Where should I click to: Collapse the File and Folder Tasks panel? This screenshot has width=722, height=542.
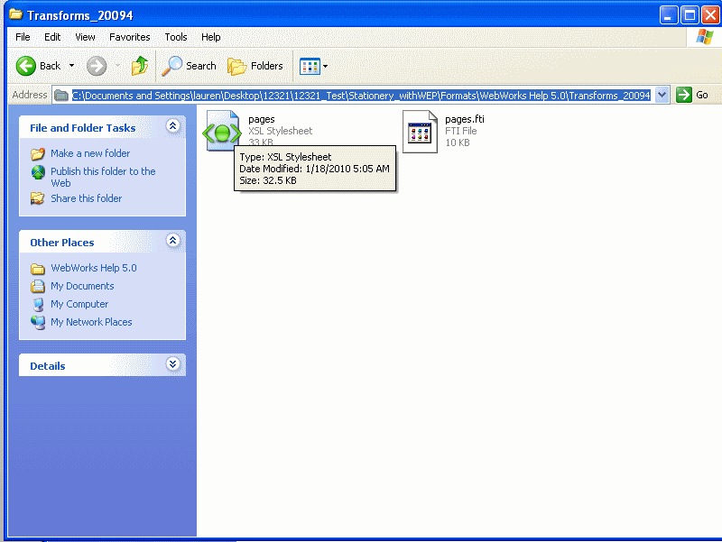(172, 127)
